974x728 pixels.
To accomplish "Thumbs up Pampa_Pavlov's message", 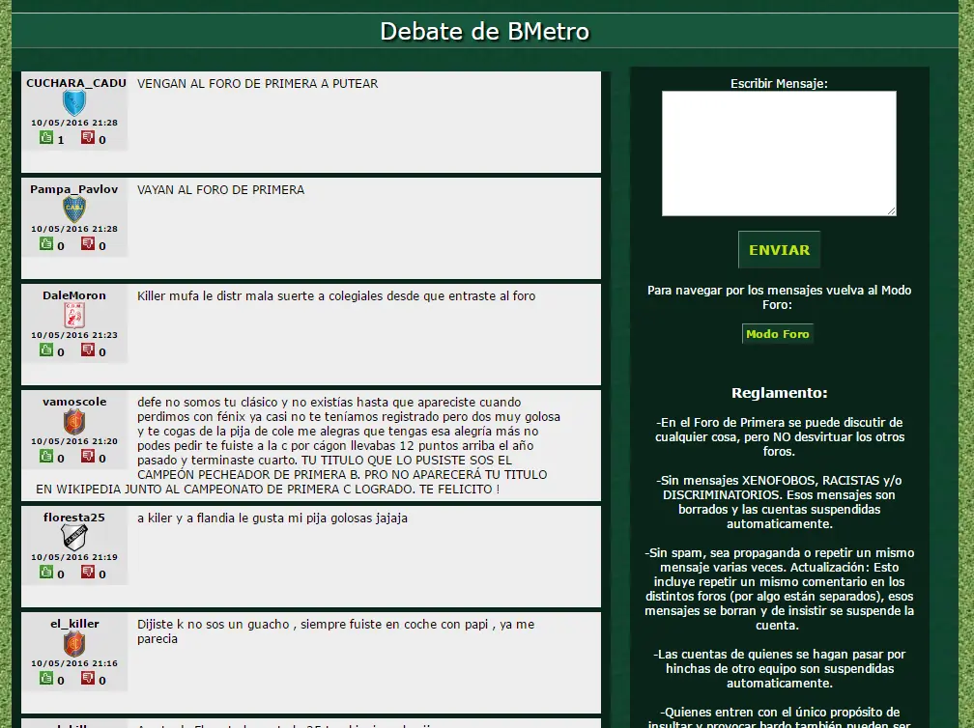I will [x=46, y=244].
